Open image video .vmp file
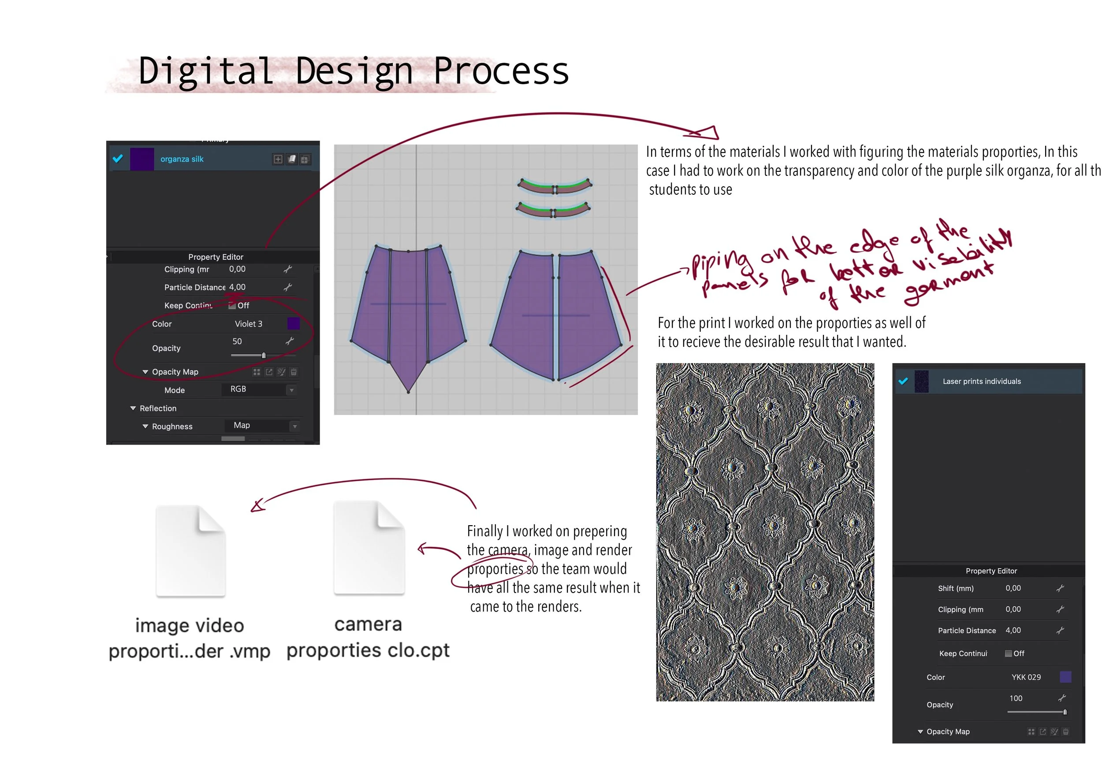This screenshot has height=779, width=1102. click(x=190, y=552)
